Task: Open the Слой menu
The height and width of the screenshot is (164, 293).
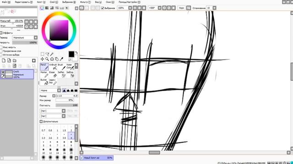Action: click(x=54, y=2)
